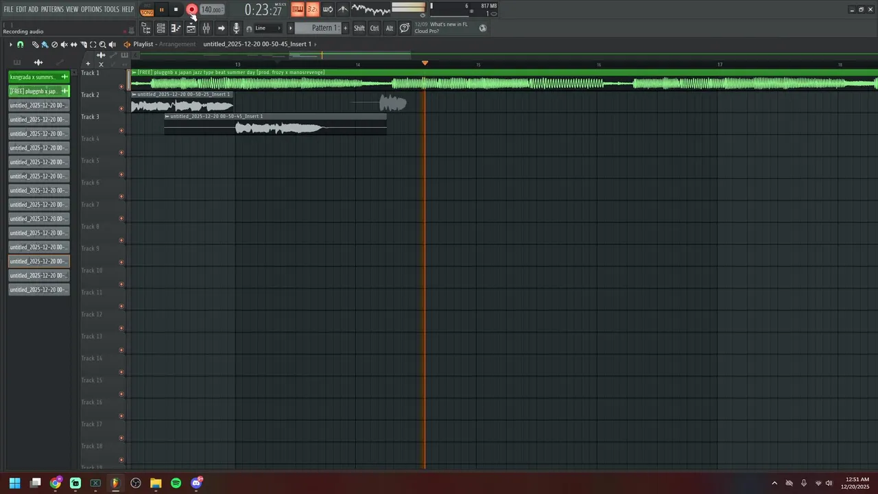Open menu of 00-50-45_Insert 1 clip on Track 3

pyautogui.click(x=167, y=116)
